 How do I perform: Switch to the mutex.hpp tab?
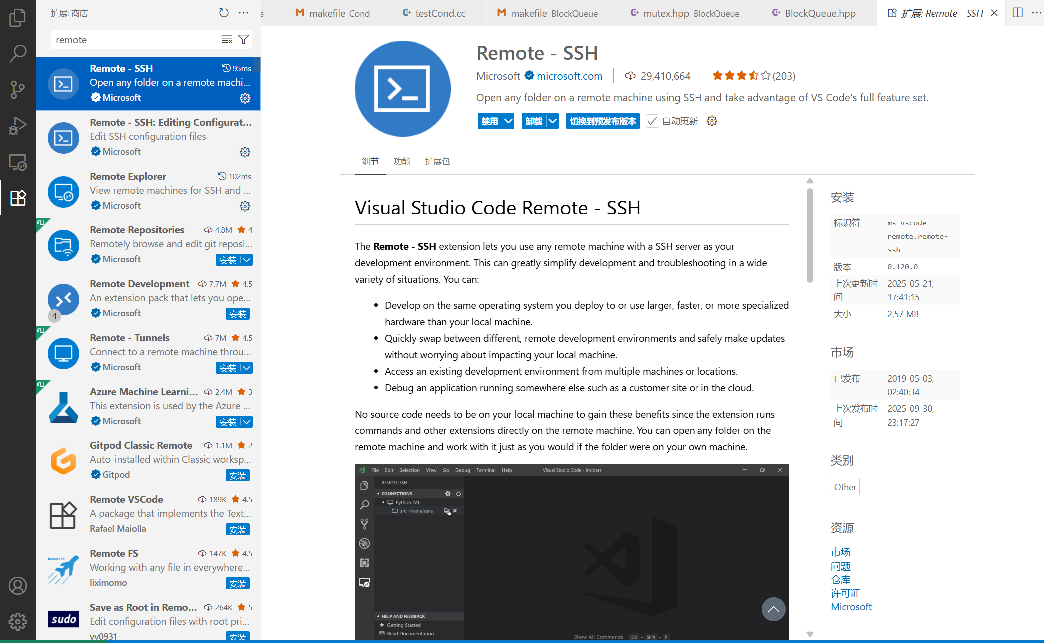click(689, 13)
